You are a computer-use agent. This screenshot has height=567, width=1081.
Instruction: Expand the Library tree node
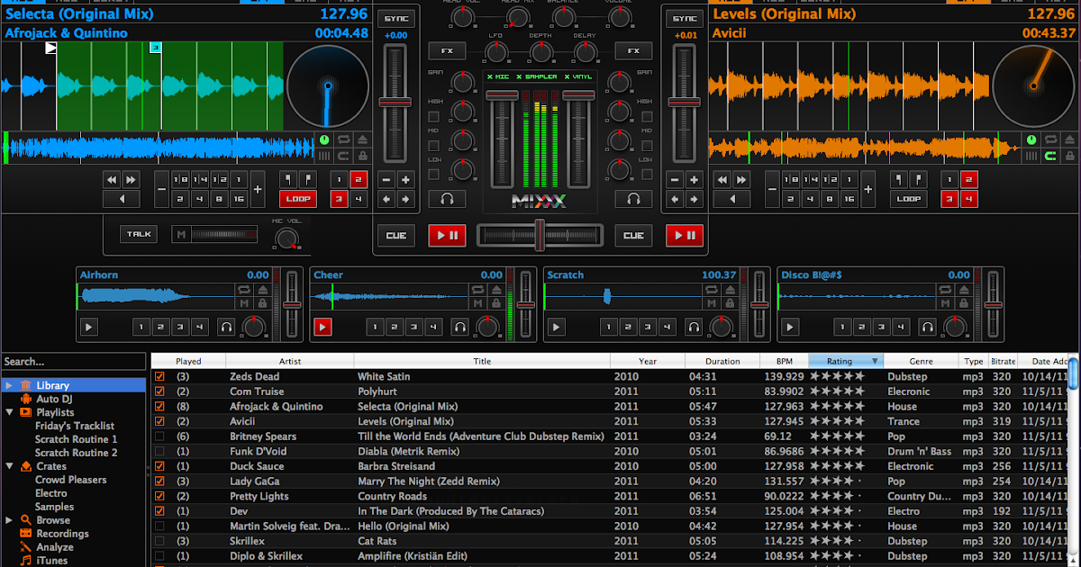click(9, 385)
